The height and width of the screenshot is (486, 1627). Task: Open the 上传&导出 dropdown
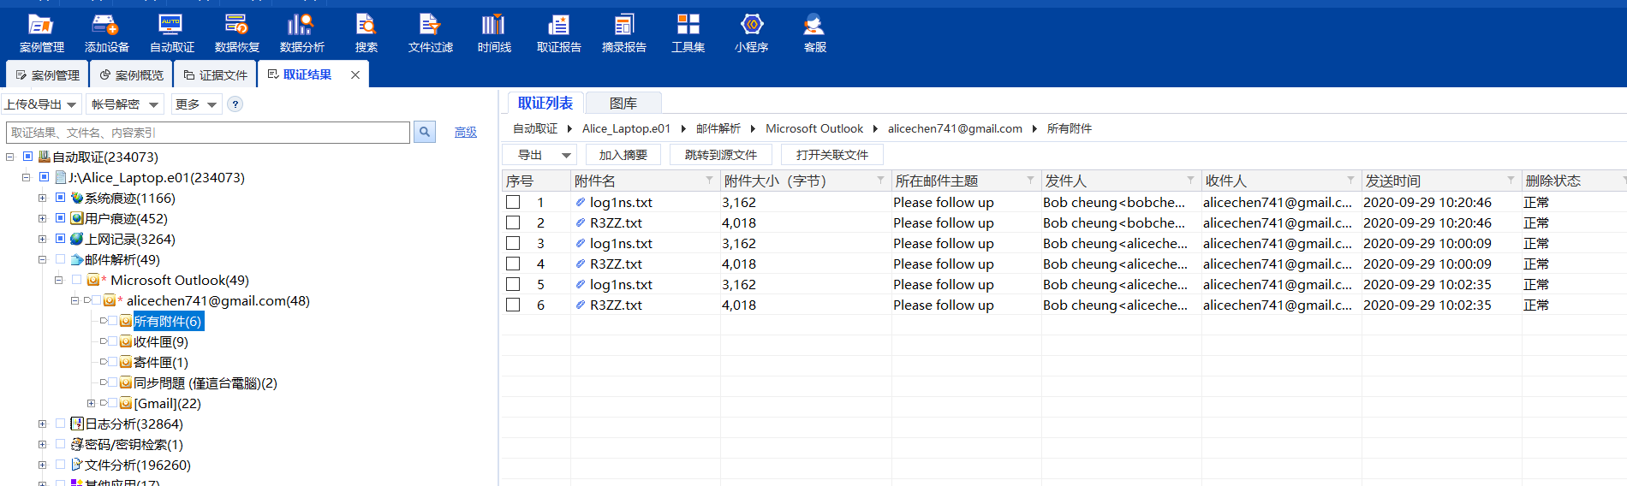pyautogui.click(x=41, y=104)
